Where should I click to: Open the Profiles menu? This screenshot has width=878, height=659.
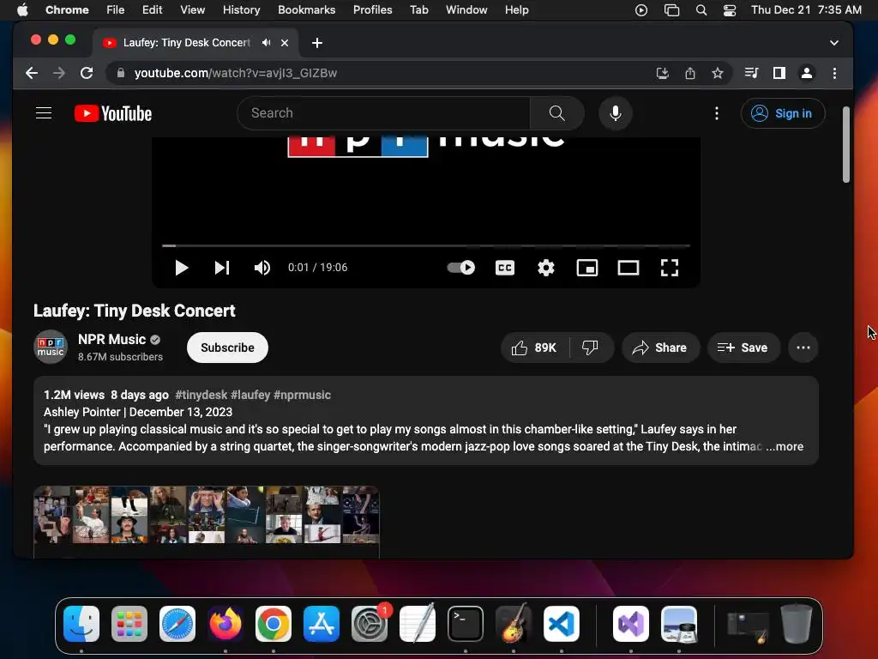coord(372,9)
